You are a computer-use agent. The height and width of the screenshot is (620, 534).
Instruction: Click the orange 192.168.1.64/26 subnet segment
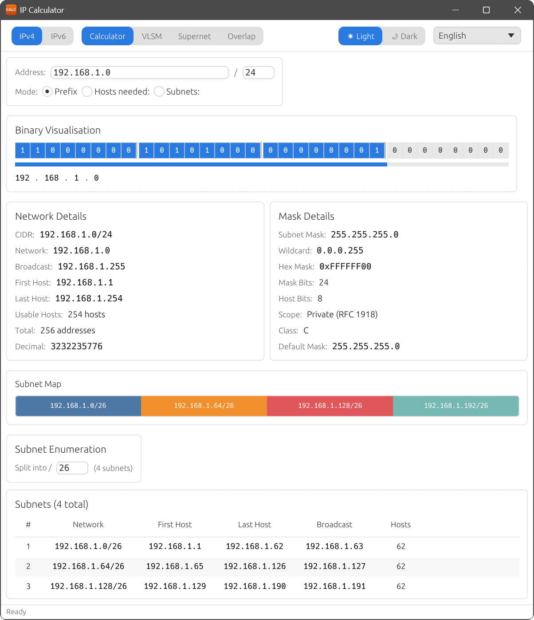pyautogui.click(x=204, y=406)
